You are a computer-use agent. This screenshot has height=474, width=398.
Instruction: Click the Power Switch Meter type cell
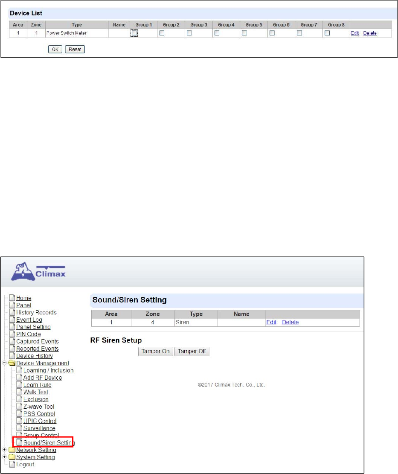(77, 33)
